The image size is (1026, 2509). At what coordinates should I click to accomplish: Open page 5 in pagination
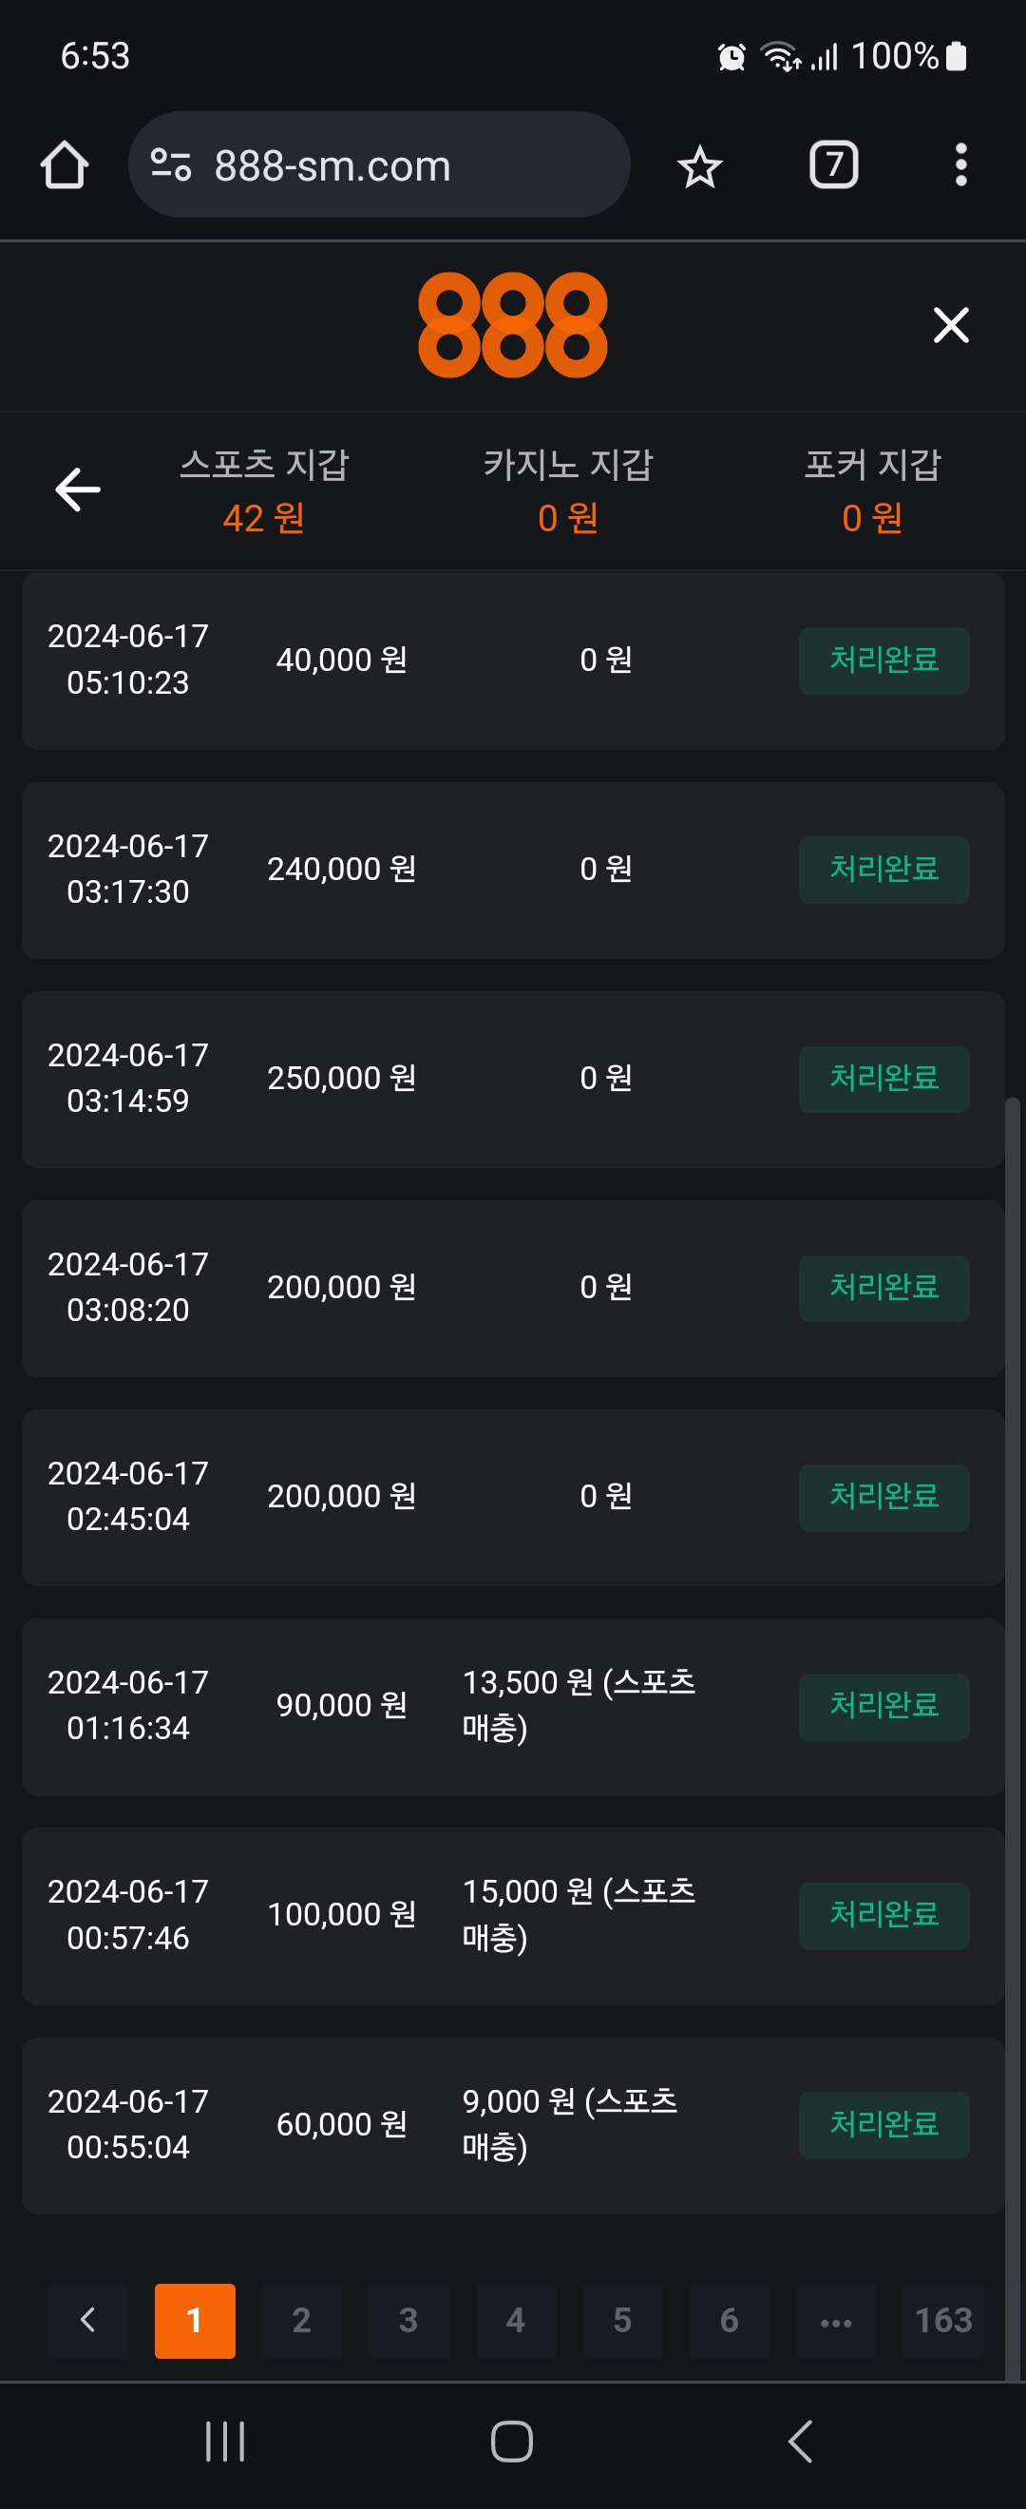(622, 2320)
